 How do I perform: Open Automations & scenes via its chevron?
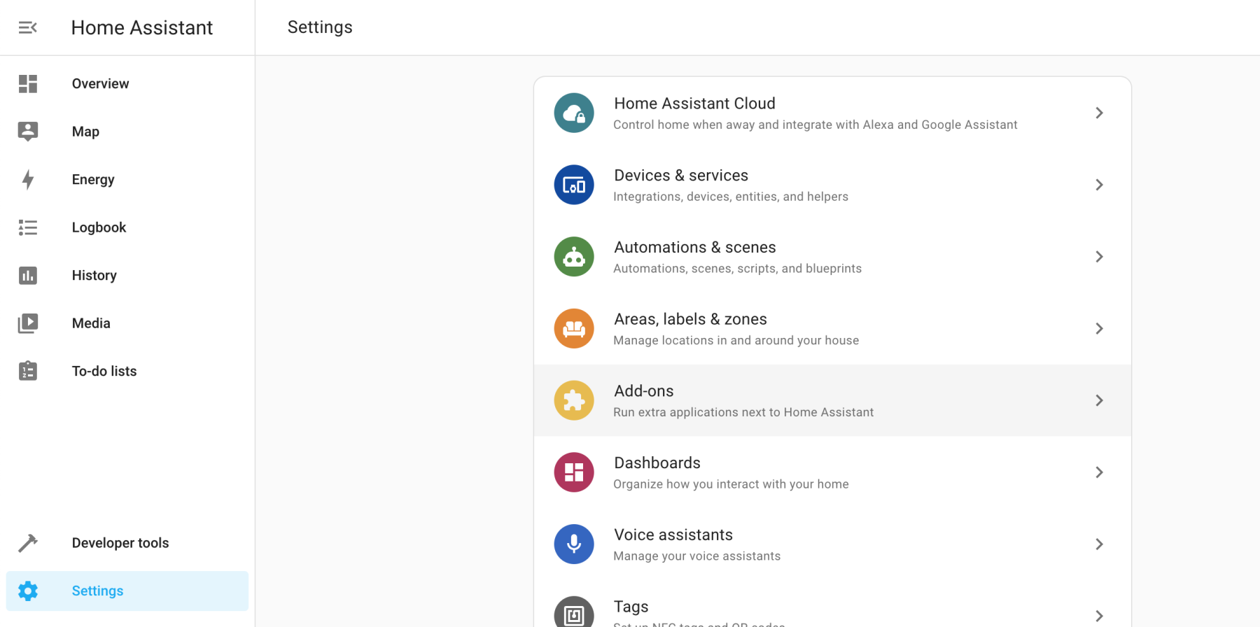tap(1099, 257)
